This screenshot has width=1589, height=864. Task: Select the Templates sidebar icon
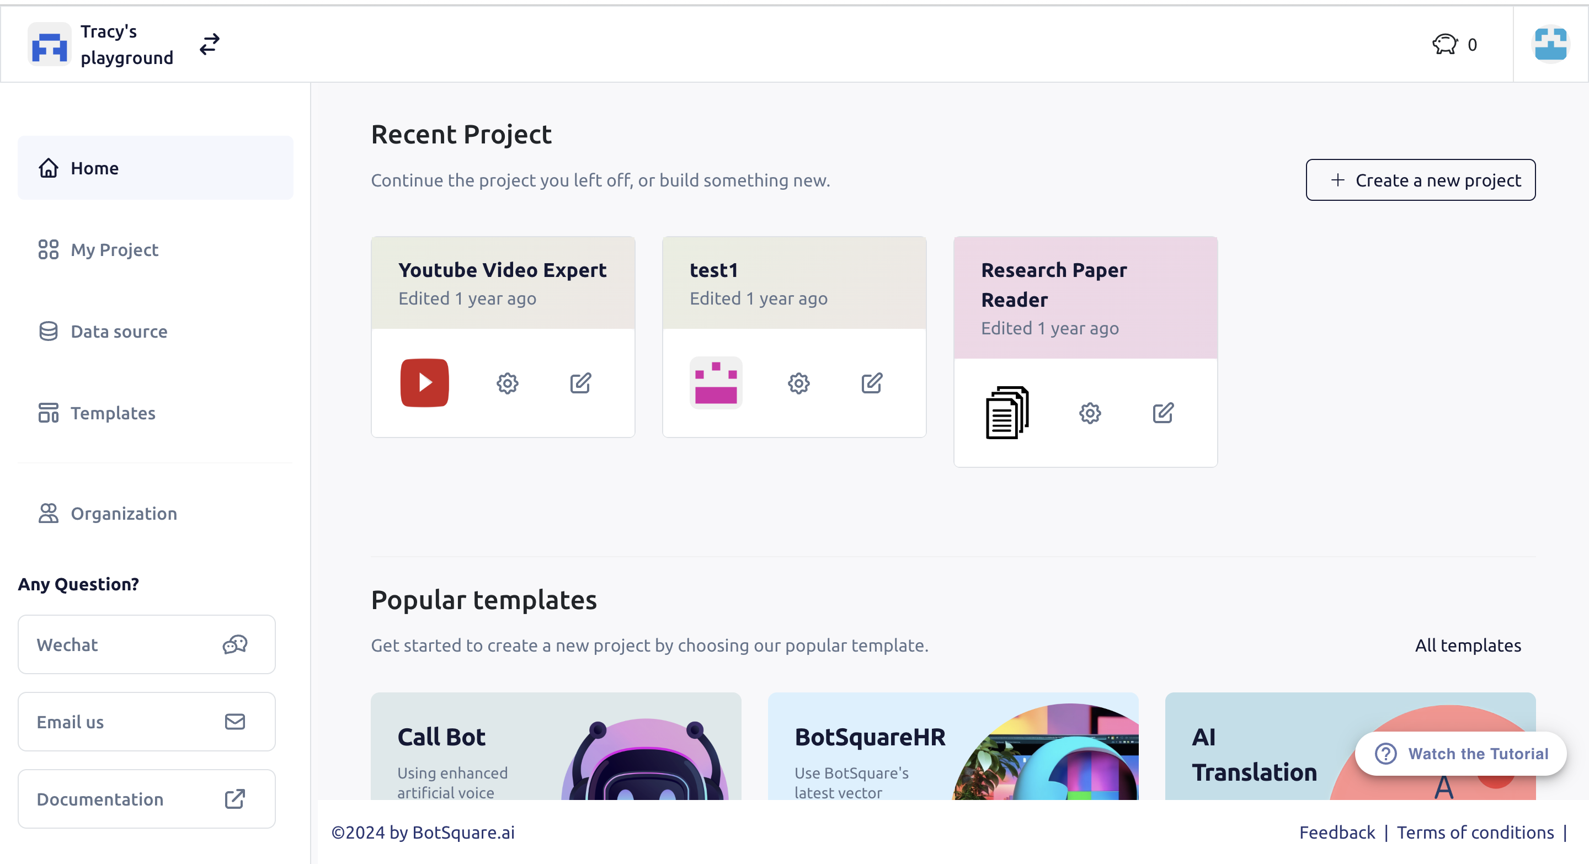pyautogui.click(x=49, y=413)
